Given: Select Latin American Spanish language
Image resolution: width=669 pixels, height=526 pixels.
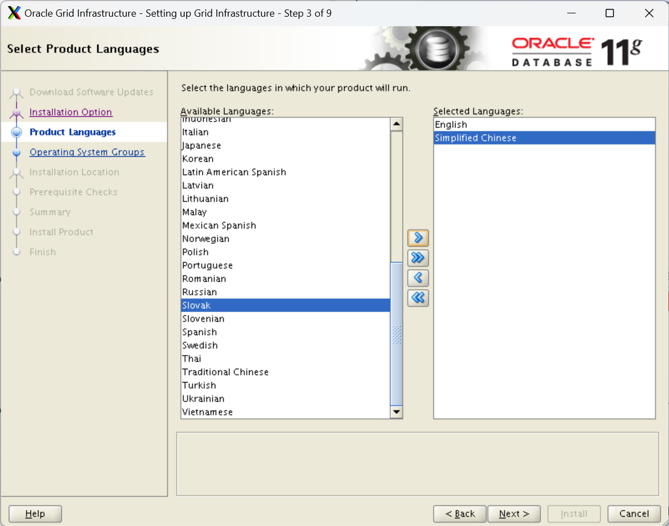Looking at the screenshot, I should point(285,172).
